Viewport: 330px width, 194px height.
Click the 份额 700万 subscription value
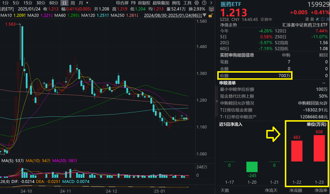284,76
